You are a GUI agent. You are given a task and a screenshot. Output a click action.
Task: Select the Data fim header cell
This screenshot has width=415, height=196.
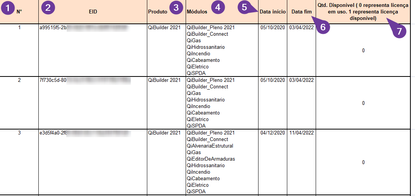[301, 12]
